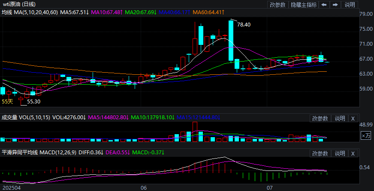
Task: Open 说明 in the 成交量 panel
Action: 340,118
